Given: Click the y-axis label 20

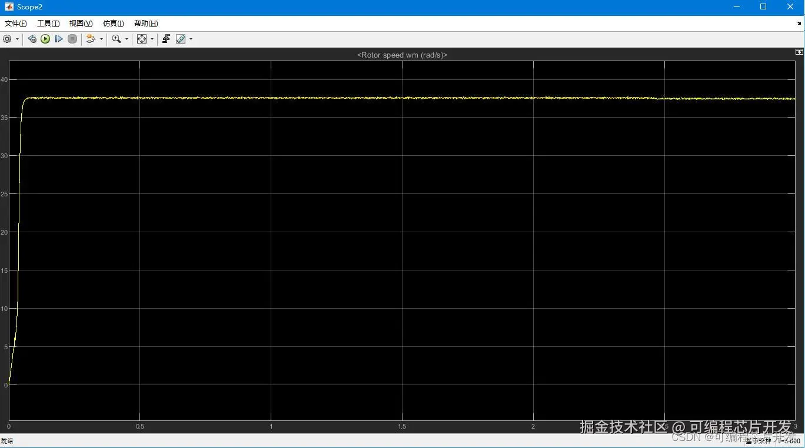Looking at the screenshot, I should coord(4,232).
